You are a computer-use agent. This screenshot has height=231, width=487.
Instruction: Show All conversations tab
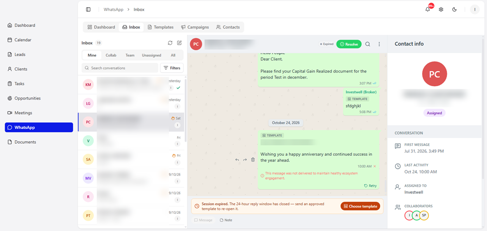(173, 55)
